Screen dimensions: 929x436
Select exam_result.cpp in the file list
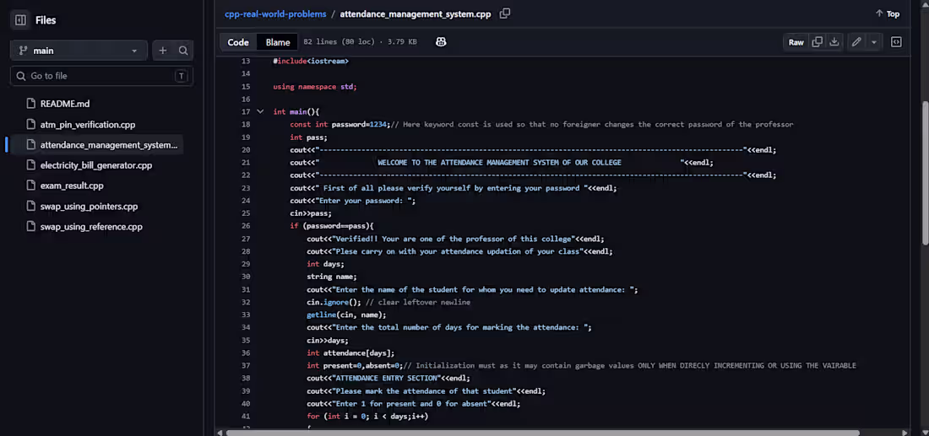(72, 186)
